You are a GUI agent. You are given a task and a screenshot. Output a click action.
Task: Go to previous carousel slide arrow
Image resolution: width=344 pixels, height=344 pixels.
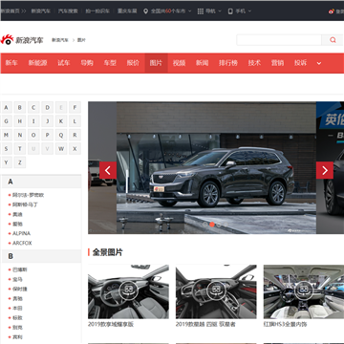(108, 170)
